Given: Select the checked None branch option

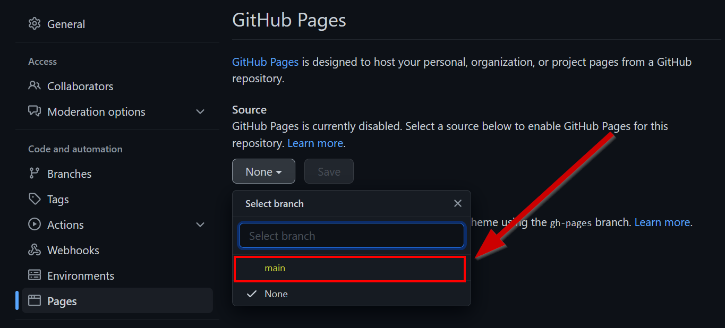Looking at the screenshot, I should 276,294.
